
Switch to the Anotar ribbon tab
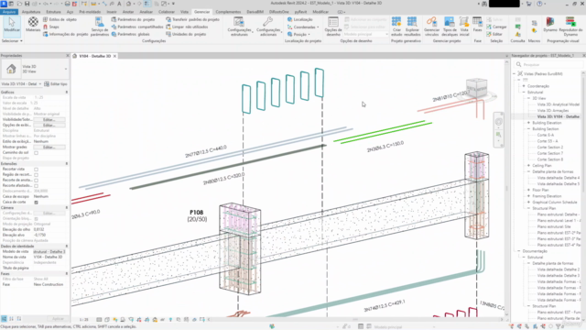click(x=128, y=12)
